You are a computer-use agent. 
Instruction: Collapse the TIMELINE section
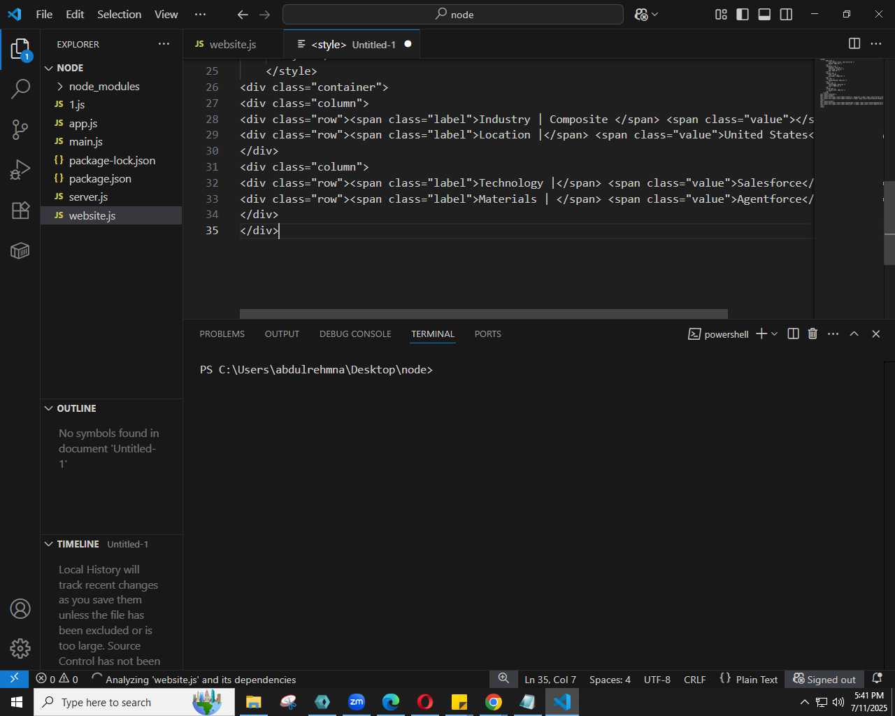tap(112, 544)
